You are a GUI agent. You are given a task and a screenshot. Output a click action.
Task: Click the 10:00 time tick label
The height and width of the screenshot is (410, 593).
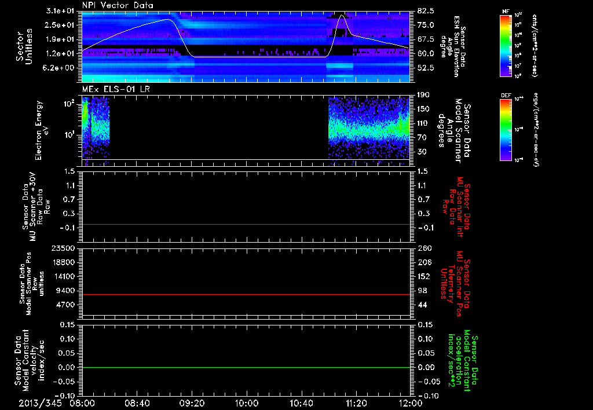coord(246,403)
